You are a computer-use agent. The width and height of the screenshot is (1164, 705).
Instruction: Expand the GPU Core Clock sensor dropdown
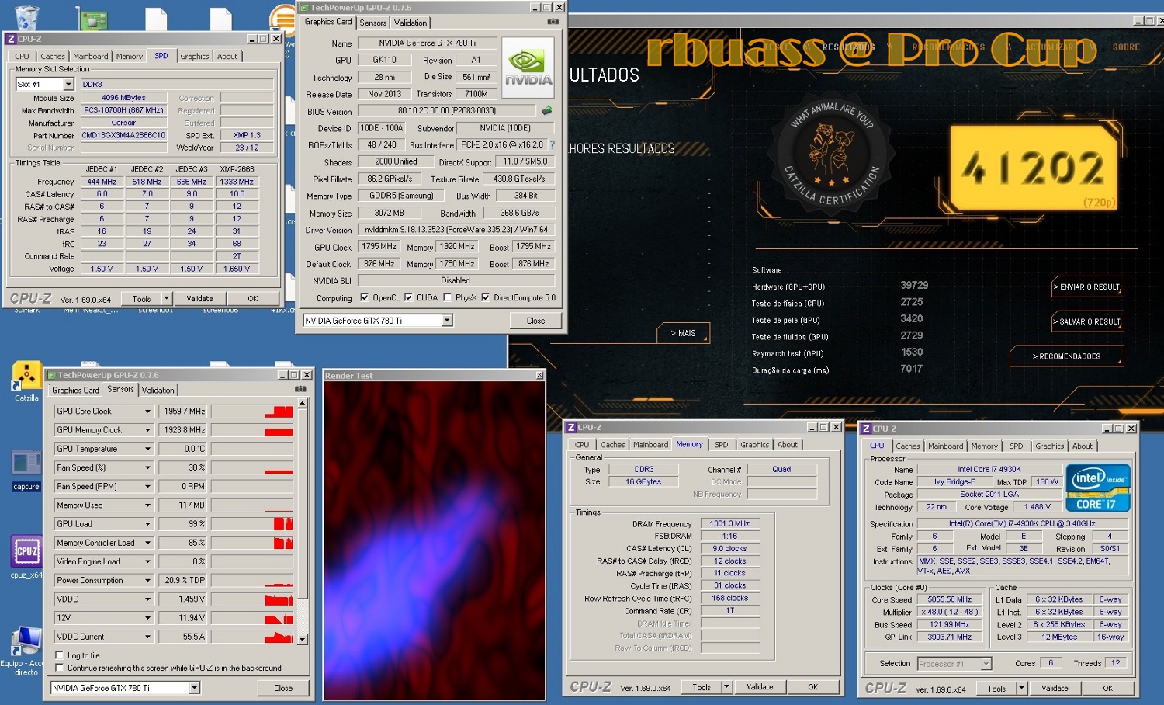147,412
